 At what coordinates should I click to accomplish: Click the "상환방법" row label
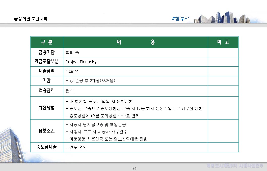[x=47, y=108]
